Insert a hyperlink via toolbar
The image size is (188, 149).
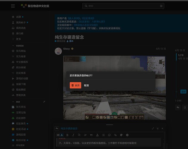coord(85,135)
